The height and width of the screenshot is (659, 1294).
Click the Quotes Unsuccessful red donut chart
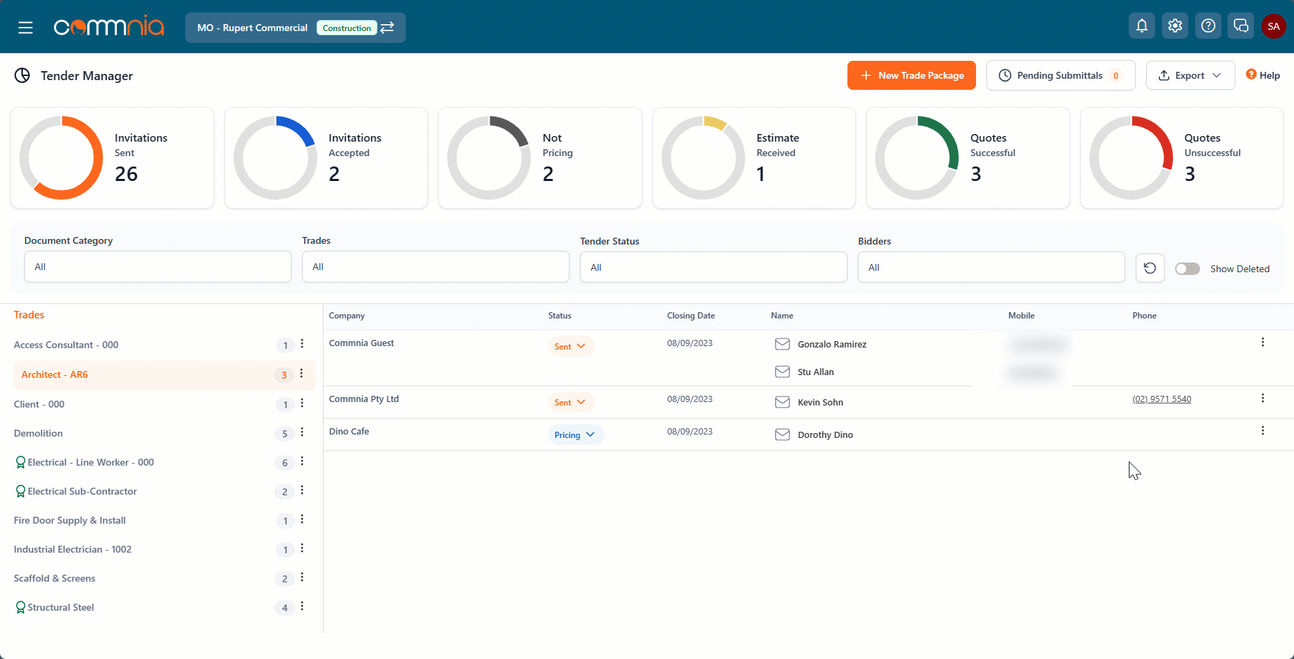[1132, 157]
